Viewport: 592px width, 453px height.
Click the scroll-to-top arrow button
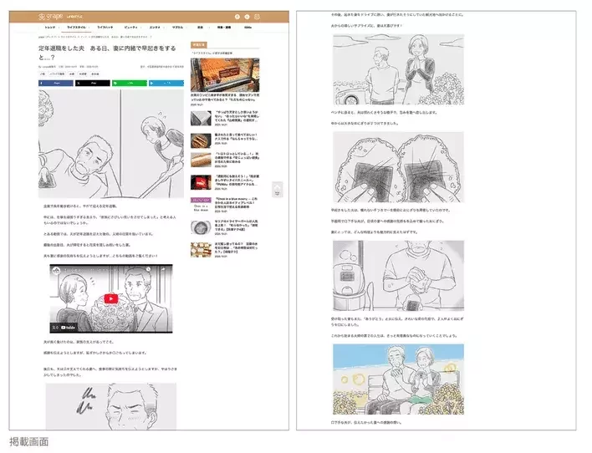[277, 189]
